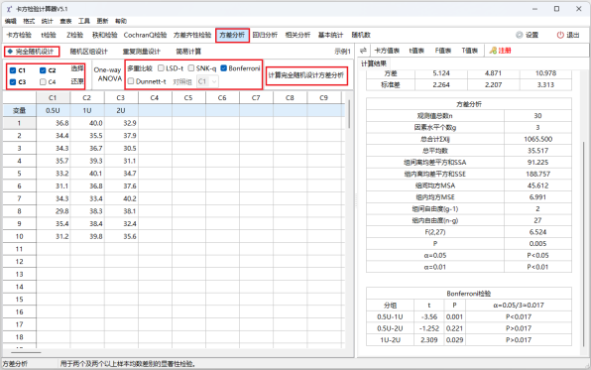Select the 重复测量设计 sub-tab
Image resolution: width=591 pixels, height=370 pixels.
142,52
